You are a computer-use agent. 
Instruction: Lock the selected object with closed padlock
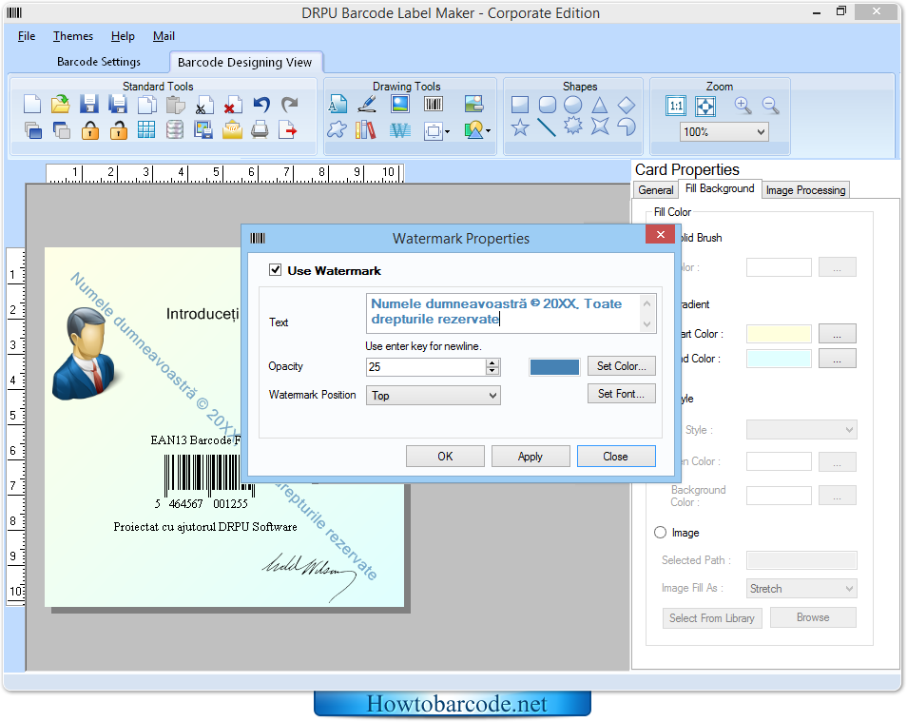pos(89,130)
